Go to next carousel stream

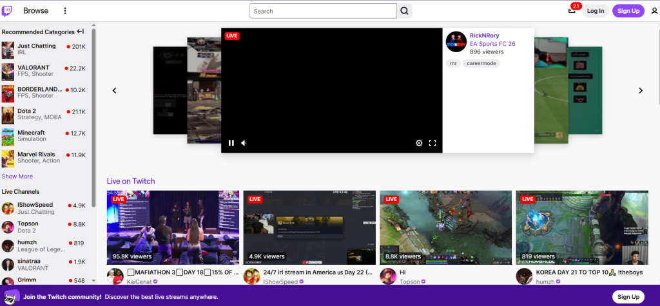tap(640, 91)
